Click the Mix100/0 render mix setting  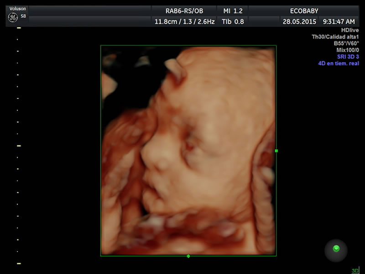(x=347, y=50)
